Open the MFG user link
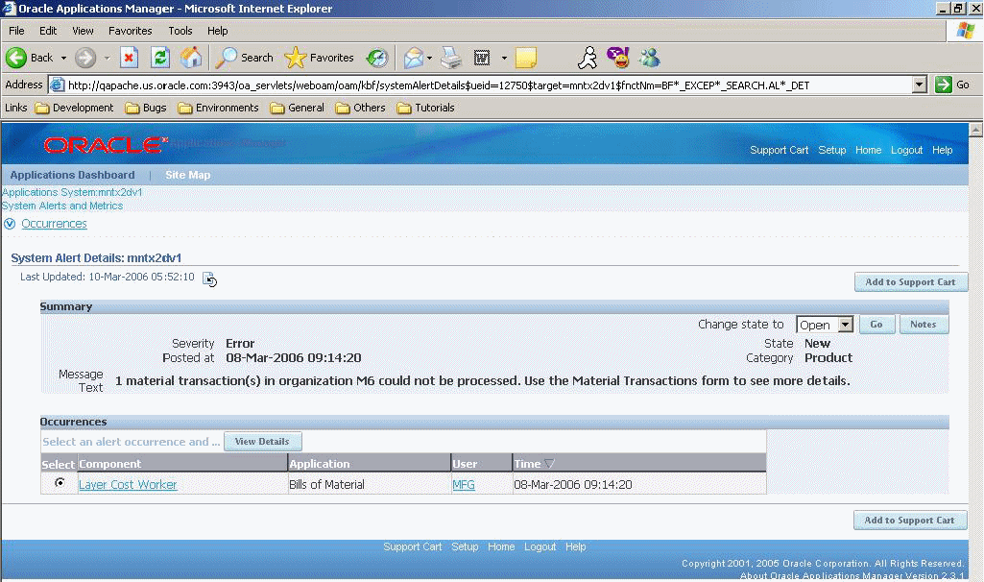Image resolution: width=984 pixels, height=582 pixels. 463,485
